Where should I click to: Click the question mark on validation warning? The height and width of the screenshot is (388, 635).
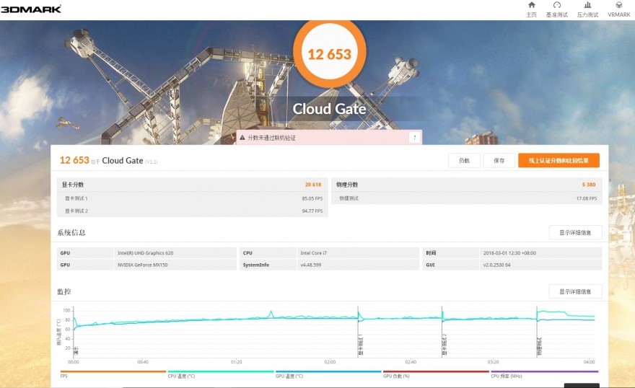(x=414, y=138)
